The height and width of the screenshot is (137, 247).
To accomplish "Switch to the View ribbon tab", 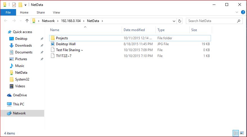I will click(56, 12).
